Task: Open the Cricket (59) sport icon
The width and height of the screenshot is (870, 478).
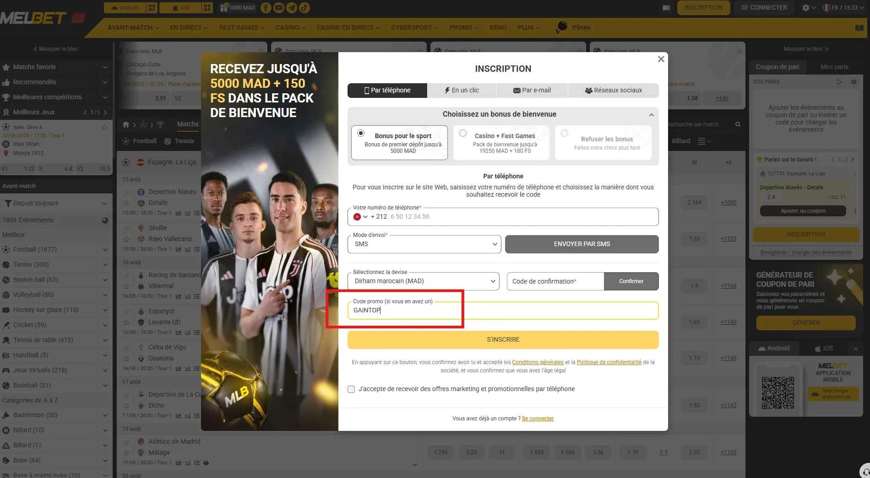Action: (6, 325)
